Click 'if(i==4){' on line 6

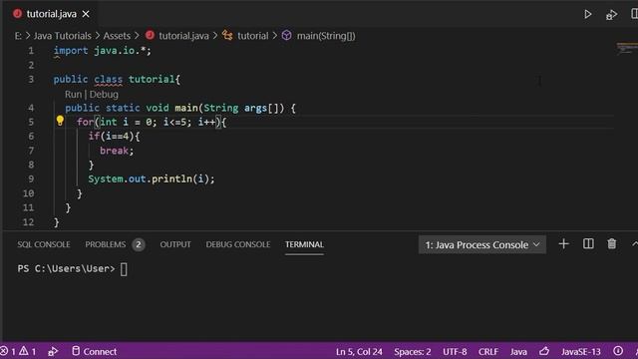click(114, 137)
